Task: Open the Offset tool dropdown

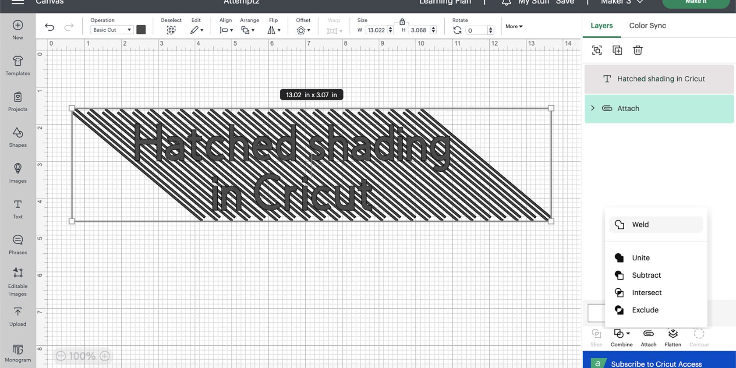Action: 303,30
